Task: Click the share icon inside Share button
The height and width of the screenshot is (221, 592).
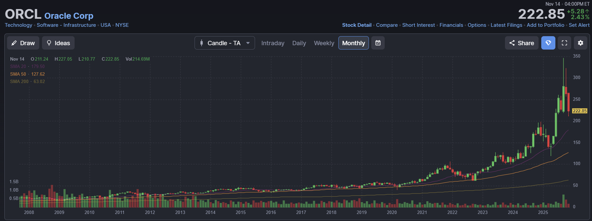Action: tap(512, 43)
